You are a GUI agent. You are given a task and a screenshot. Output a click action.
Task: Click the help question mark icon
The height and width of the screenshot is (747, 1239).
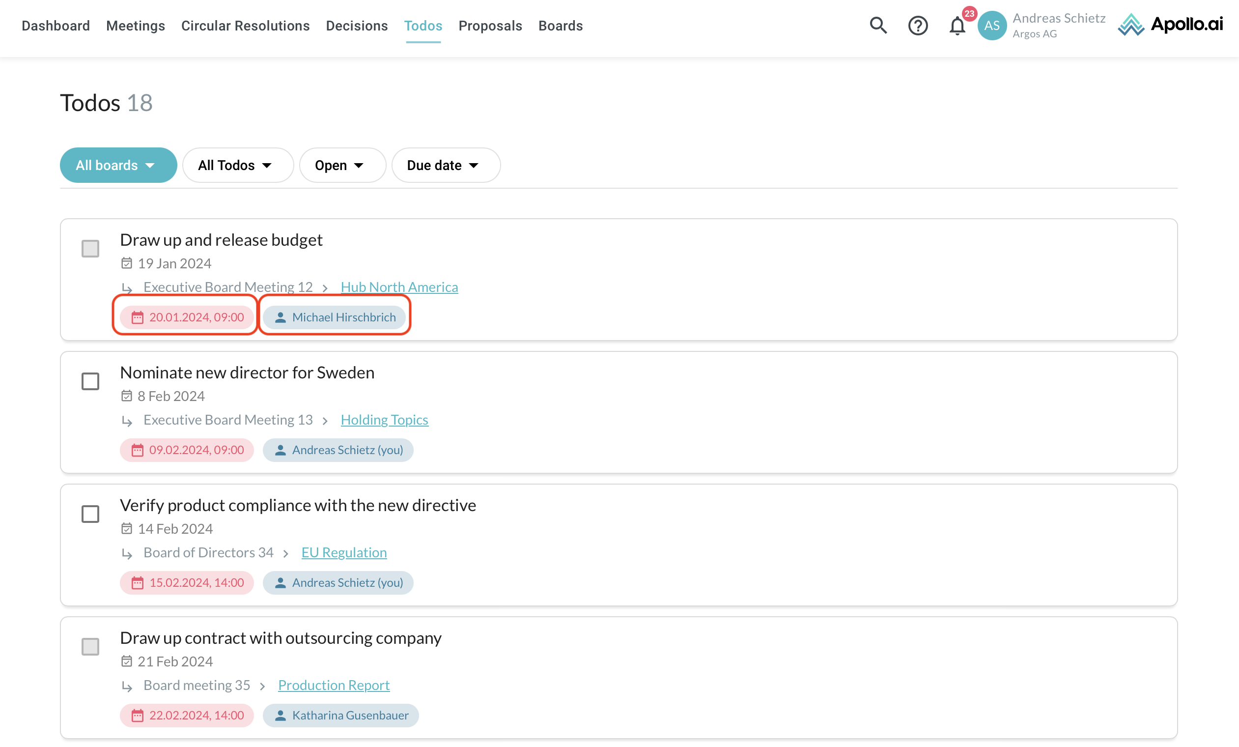[917, 25]
